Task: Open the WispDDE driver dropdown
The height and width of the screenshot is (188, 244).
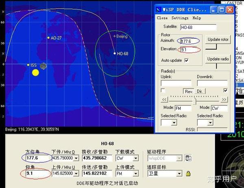Action: [179, 158]
